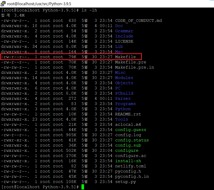Click the link count 23 in Tools row

pos(35,119)
